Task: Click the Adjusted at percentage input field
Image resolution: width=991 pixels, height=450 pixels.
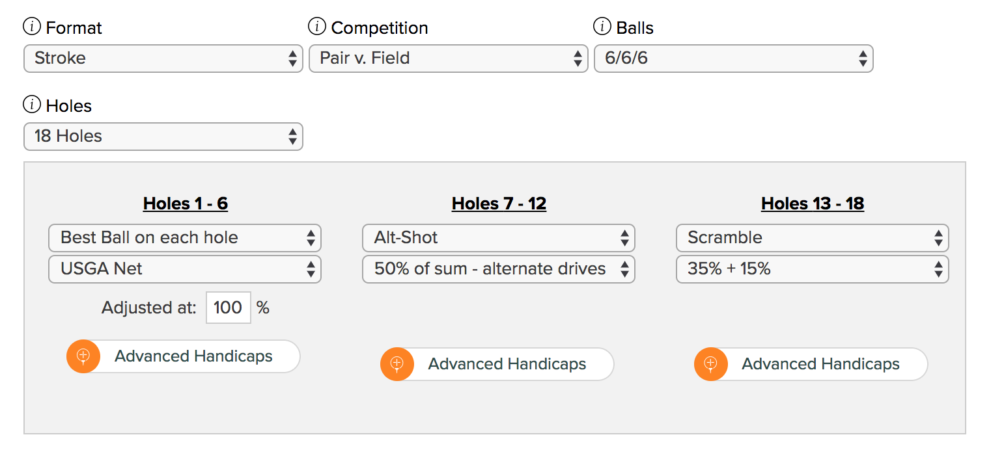Action: click(x=228, y=308)
